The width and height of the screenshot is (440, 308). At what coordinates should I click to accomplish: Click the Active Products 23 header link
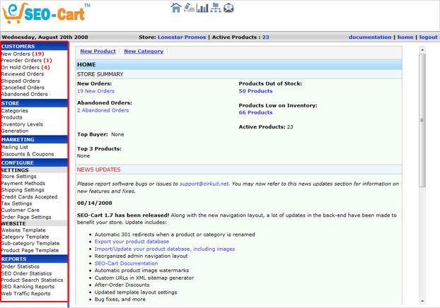click(265, 37)
